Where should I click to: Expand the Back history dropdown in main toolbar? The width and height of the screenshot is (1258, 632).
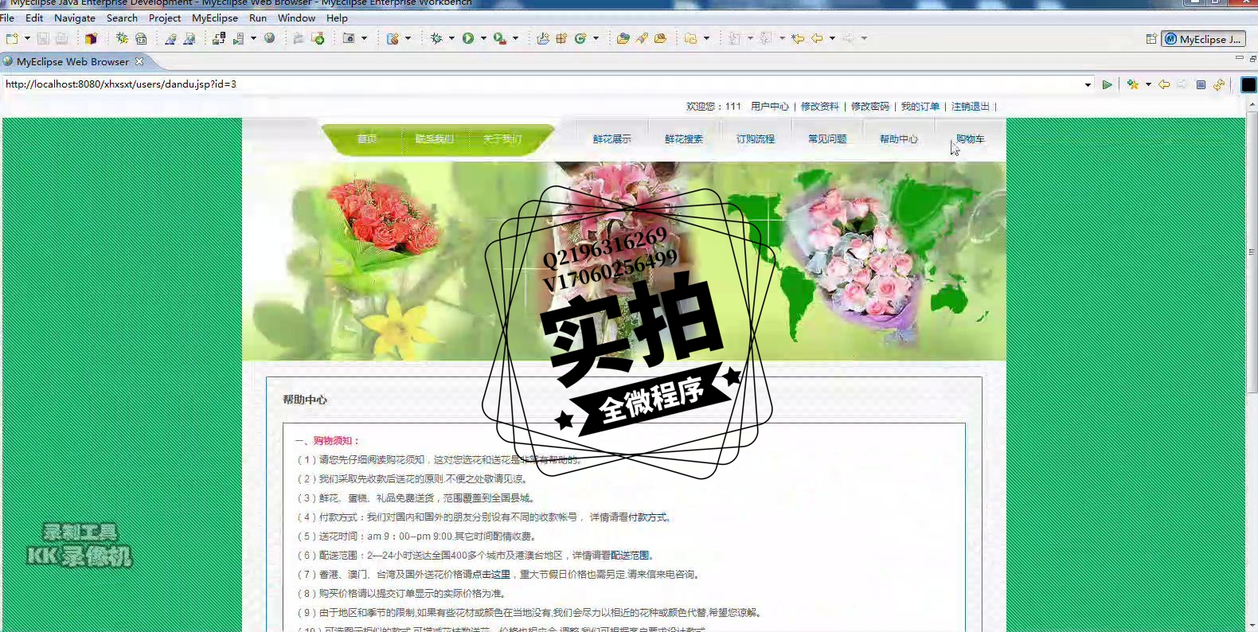(832, 38)
